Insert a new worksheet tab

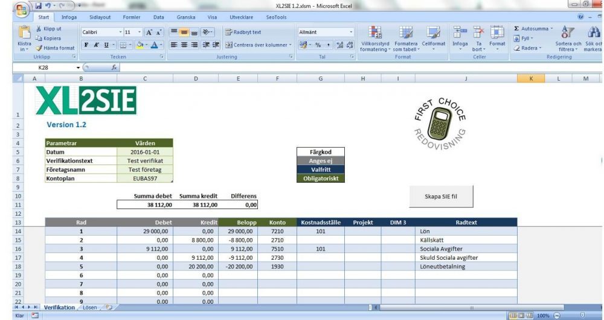(109, 307)
